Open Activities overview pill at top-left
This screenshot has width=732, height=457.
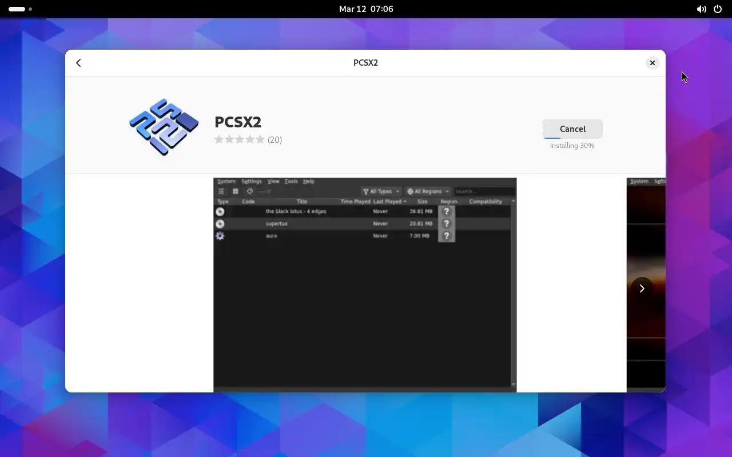[x=20, y=9]
